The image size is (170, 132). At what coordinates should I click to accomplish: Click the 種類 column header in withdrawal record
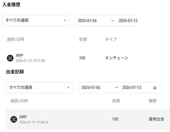coord(153,101)
